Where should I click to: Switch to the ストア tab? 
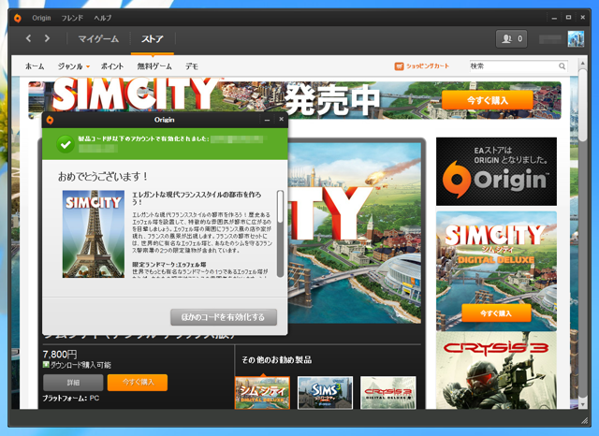click(153, 39)
